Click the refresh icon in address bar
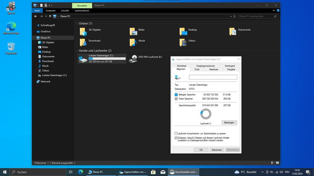The width and height of the screenshot is (314, 176). pos(234,16)
